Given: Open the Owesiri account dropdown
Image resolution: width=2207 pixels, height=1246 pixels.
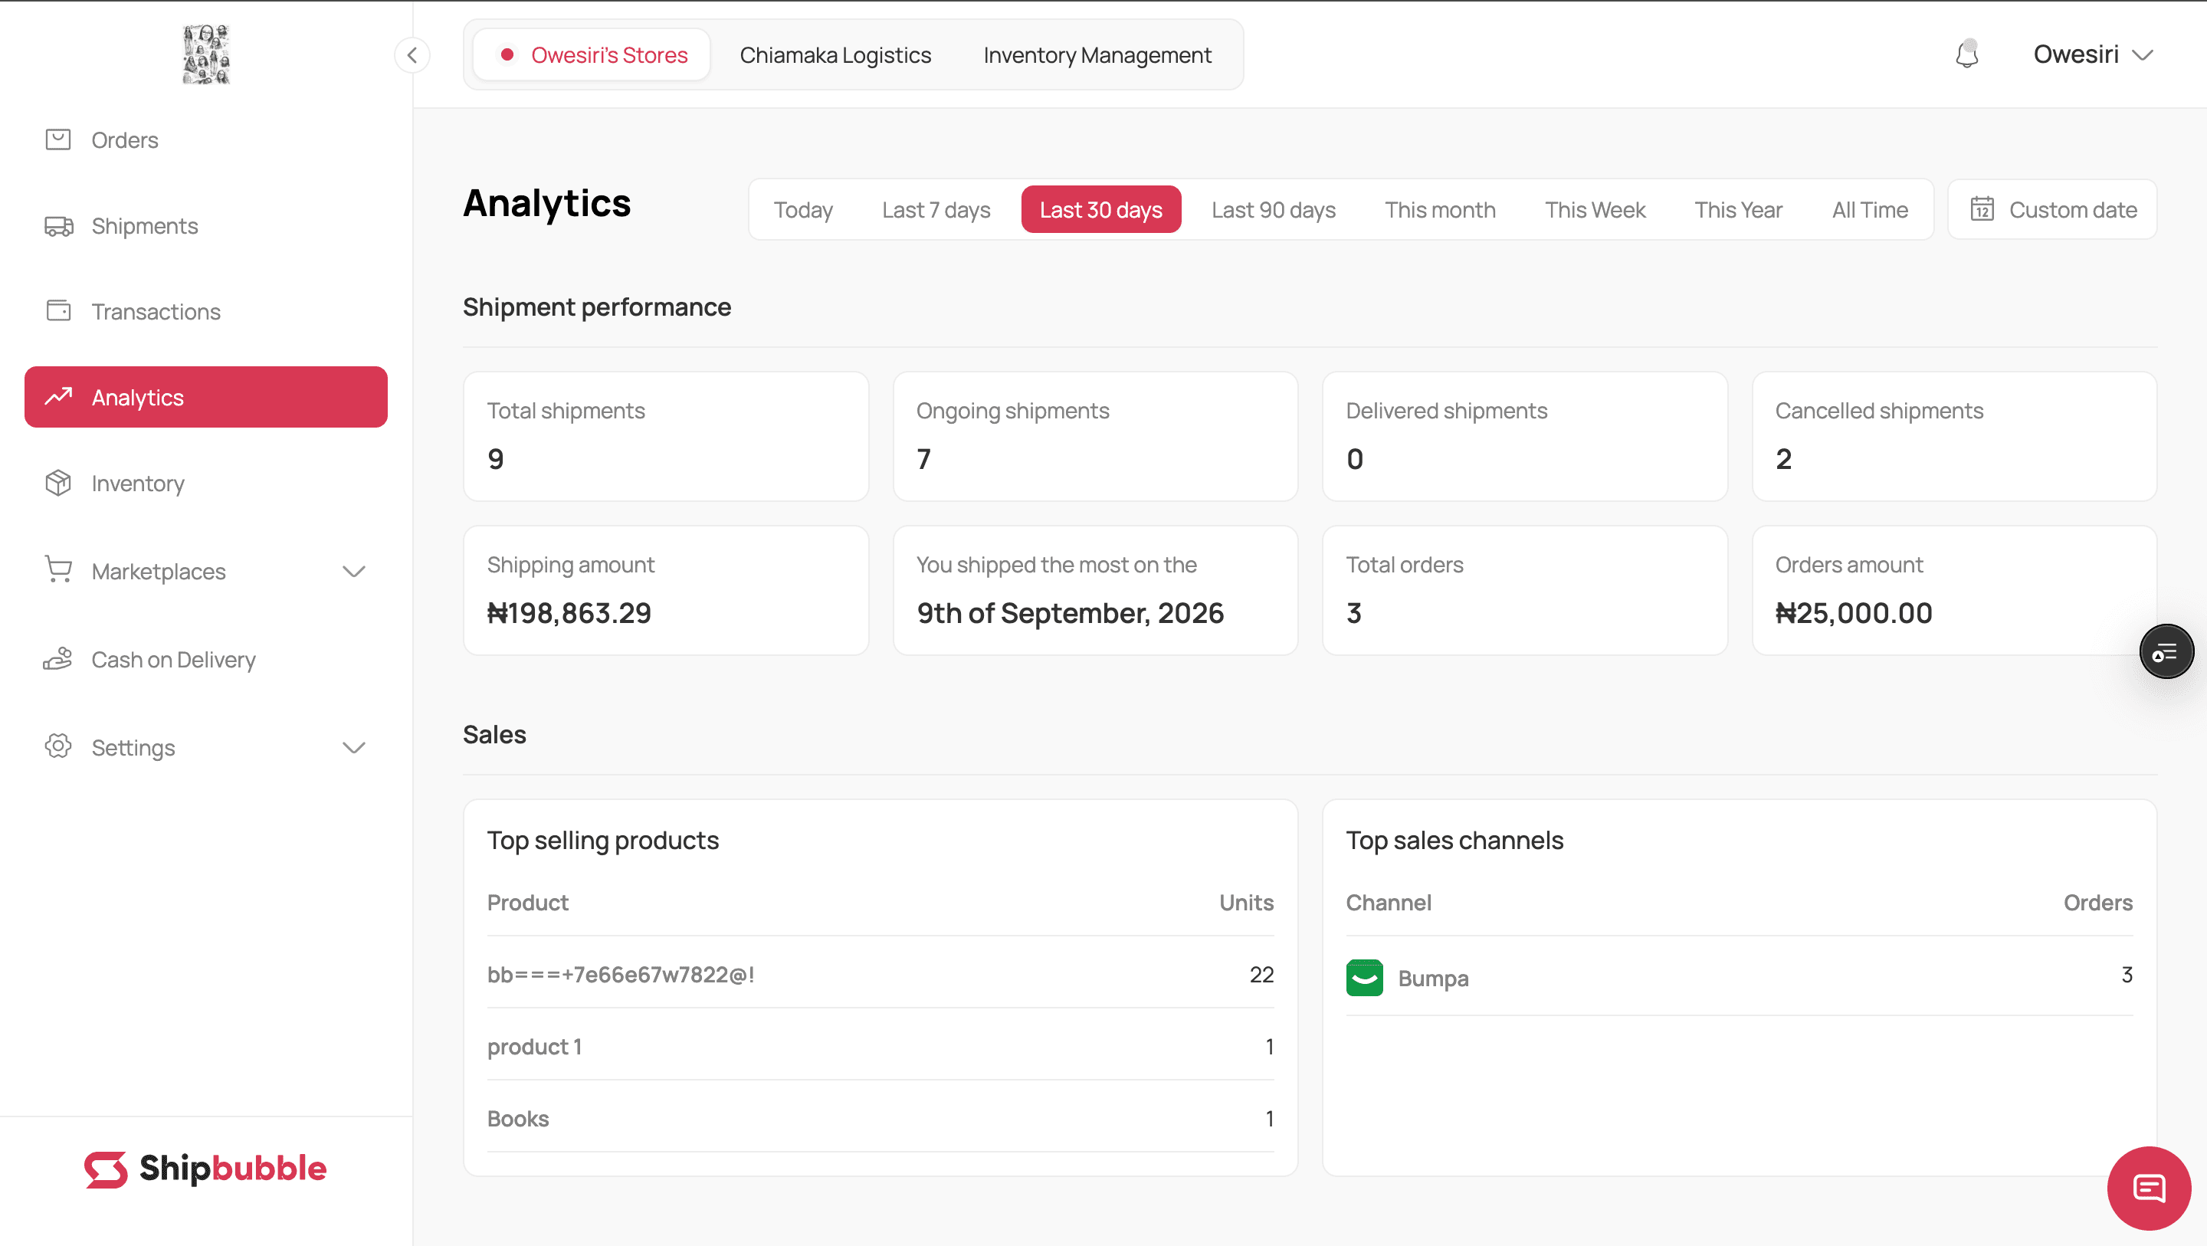Looking at the screenshot, I should pyautogui.click(x=2092, y=54).
